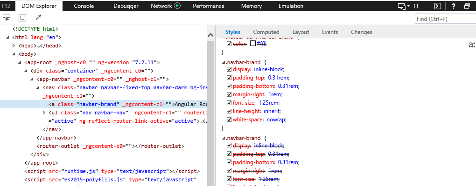Screen dimensions: 476x186
Task: Collapse the nav class="navbar" node
Action: click(38, 88)
